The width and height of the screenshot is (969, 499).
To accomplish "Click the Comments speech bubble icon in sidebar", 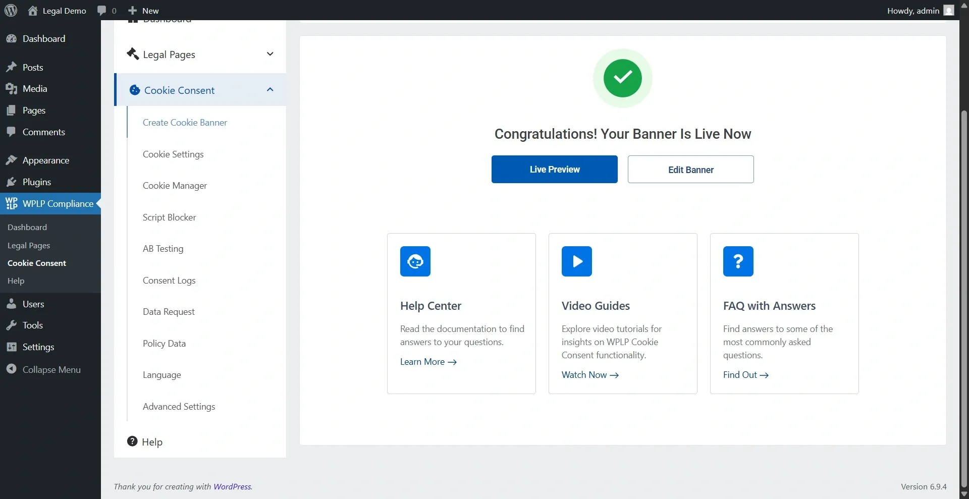I will click(x=11, y=132).
